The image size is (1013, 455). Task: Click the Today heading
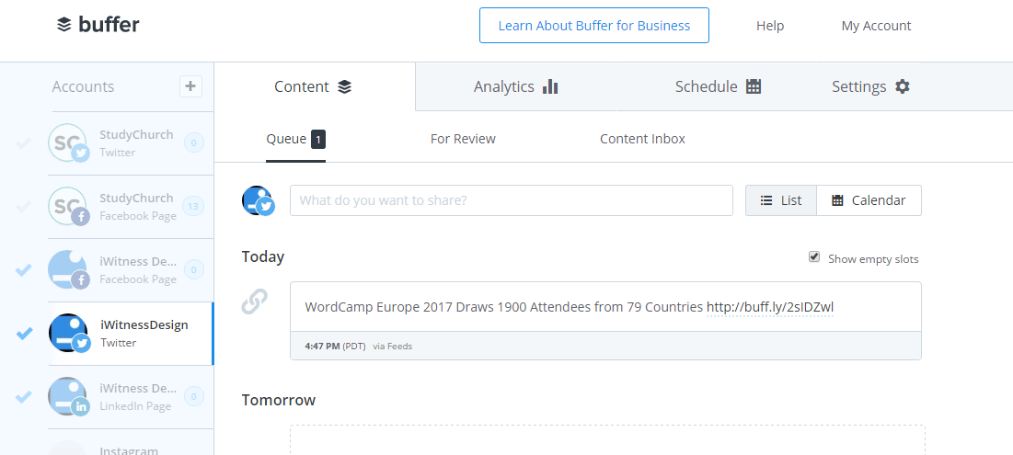263,256
